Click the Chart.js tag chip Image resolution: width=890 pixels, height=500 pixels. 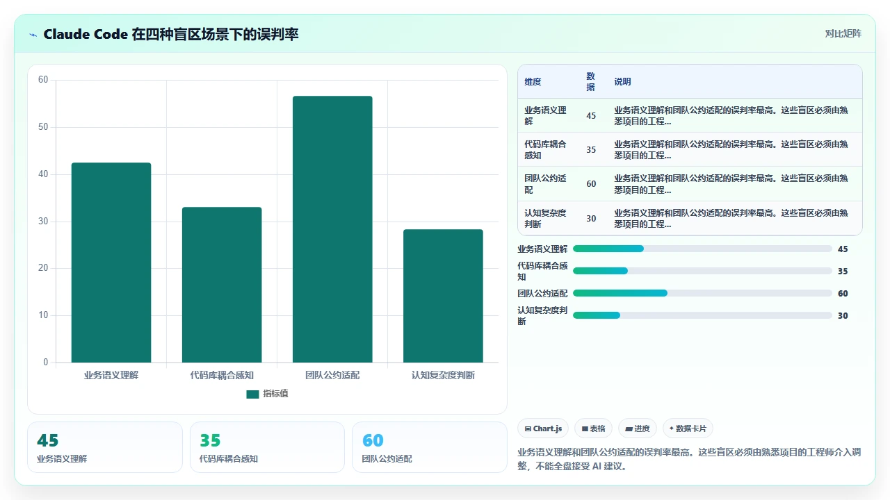coord(543,428)
